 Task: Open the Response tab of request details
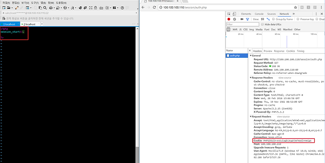[x=279, y=51]
